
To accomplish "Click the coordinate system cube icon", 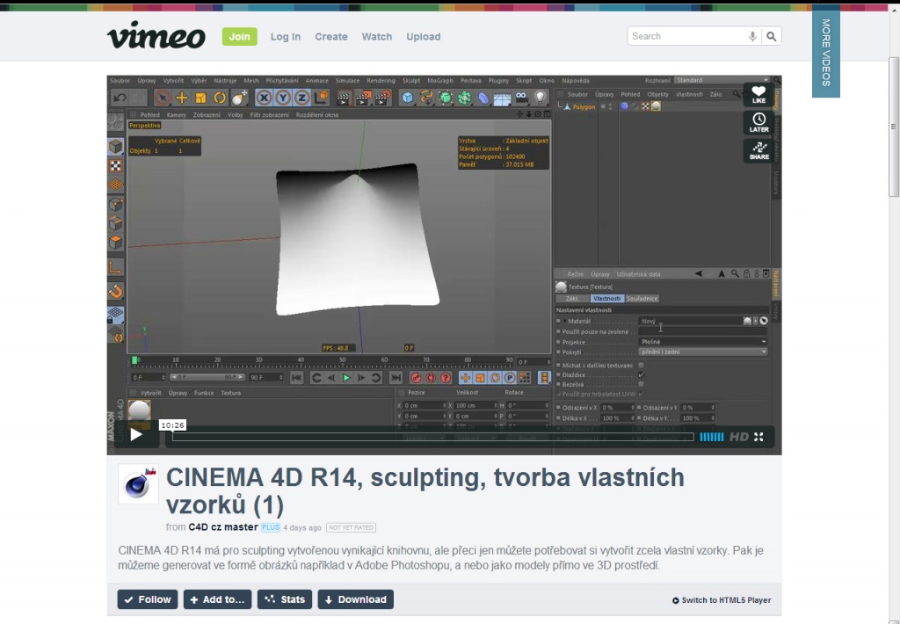I will click(321, 98).
